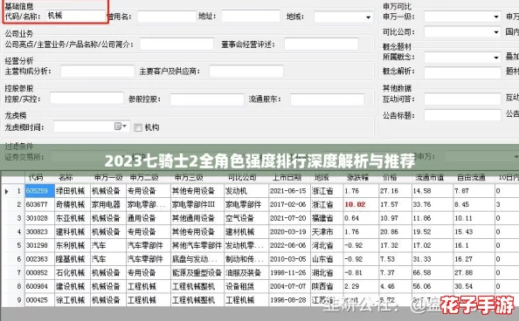
Task: Click the 天津市 region cell
Action: [x=322, y=232]
